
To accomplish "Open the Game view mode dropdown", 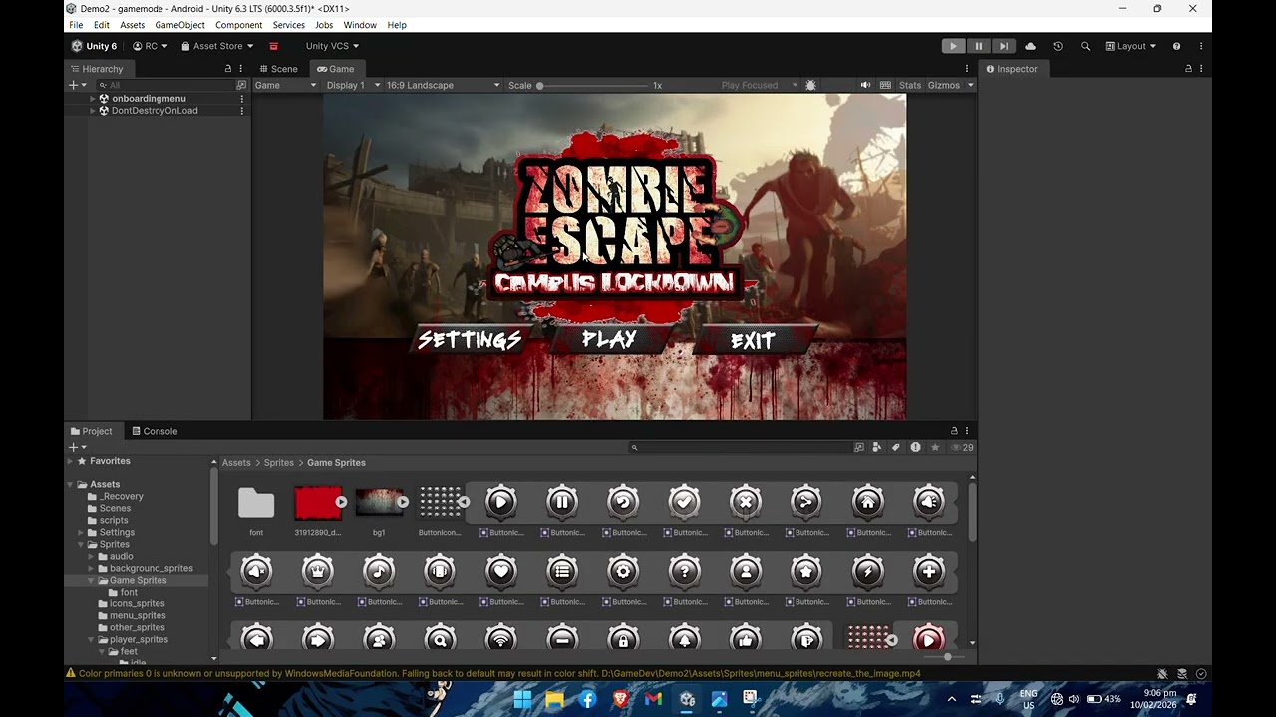I will 285,85.
